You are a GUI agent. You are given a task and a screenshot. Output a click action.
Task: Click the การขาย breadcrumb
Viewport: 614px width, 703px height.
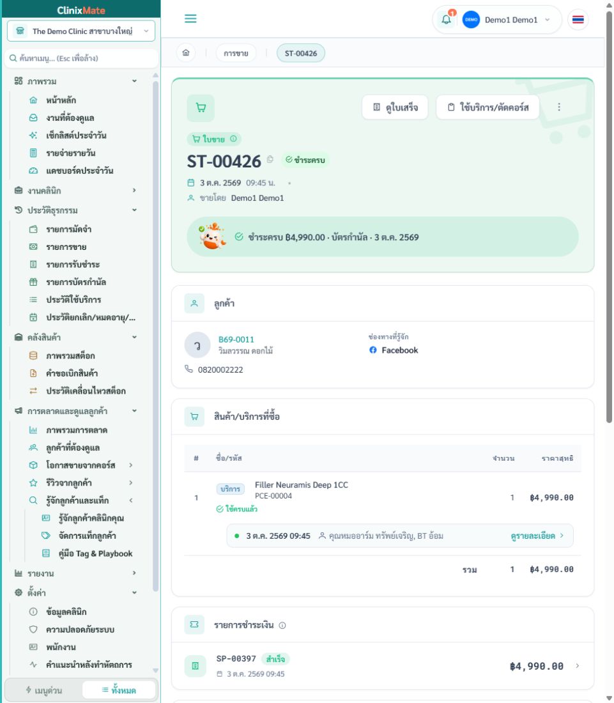(236, 53)
